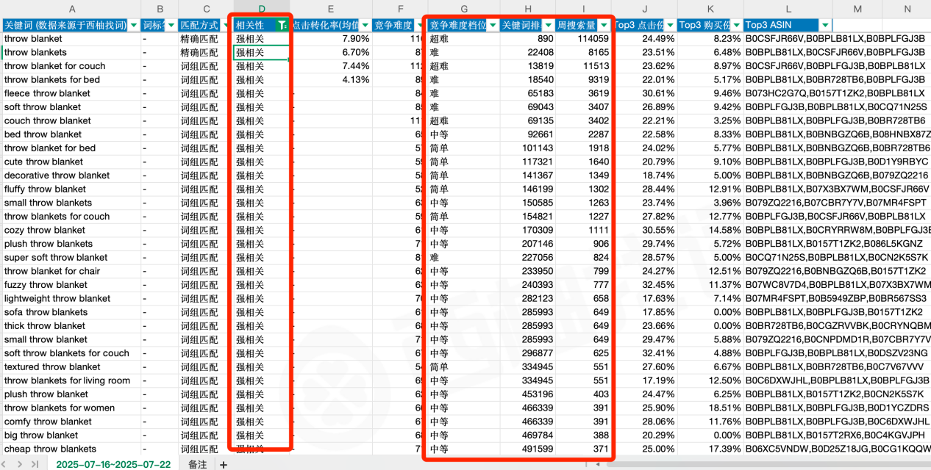
Task: Select entire column D header
Action: point(261,9)
